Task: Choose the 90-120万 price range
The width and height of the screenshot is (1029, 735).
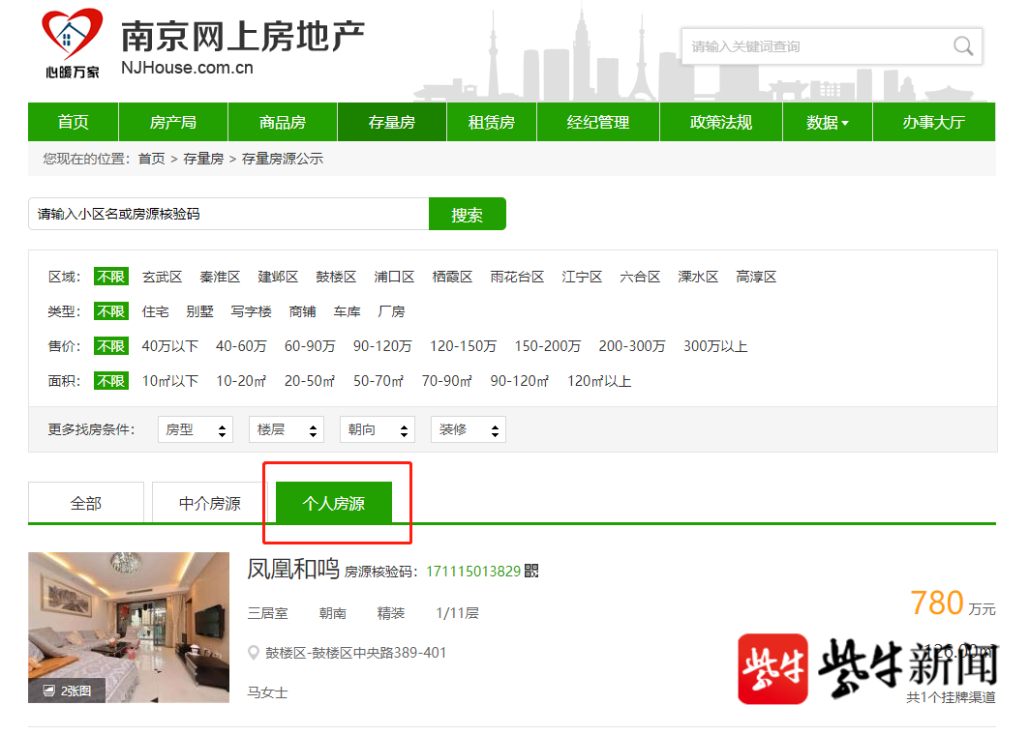Action: [x=381, y=346]
